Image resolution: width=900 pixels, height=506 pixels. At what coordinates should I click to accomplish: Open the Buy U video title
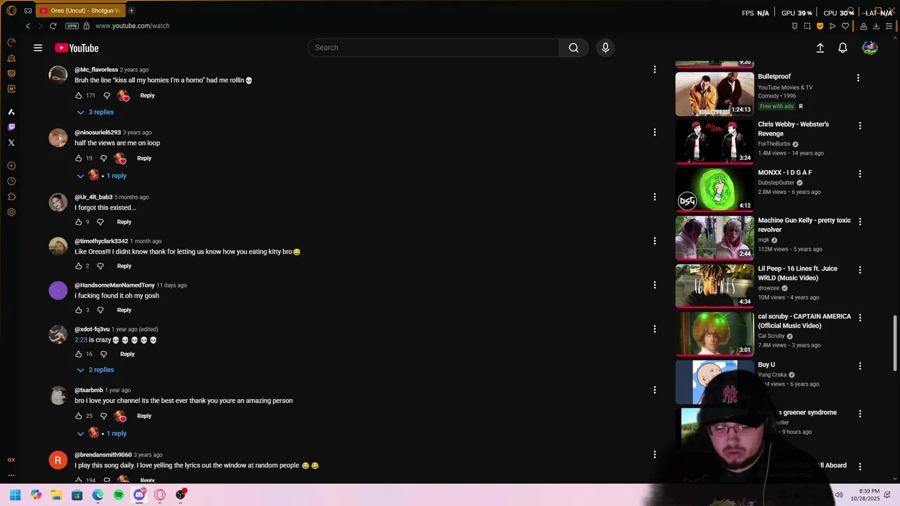click(x=766, y=365)
